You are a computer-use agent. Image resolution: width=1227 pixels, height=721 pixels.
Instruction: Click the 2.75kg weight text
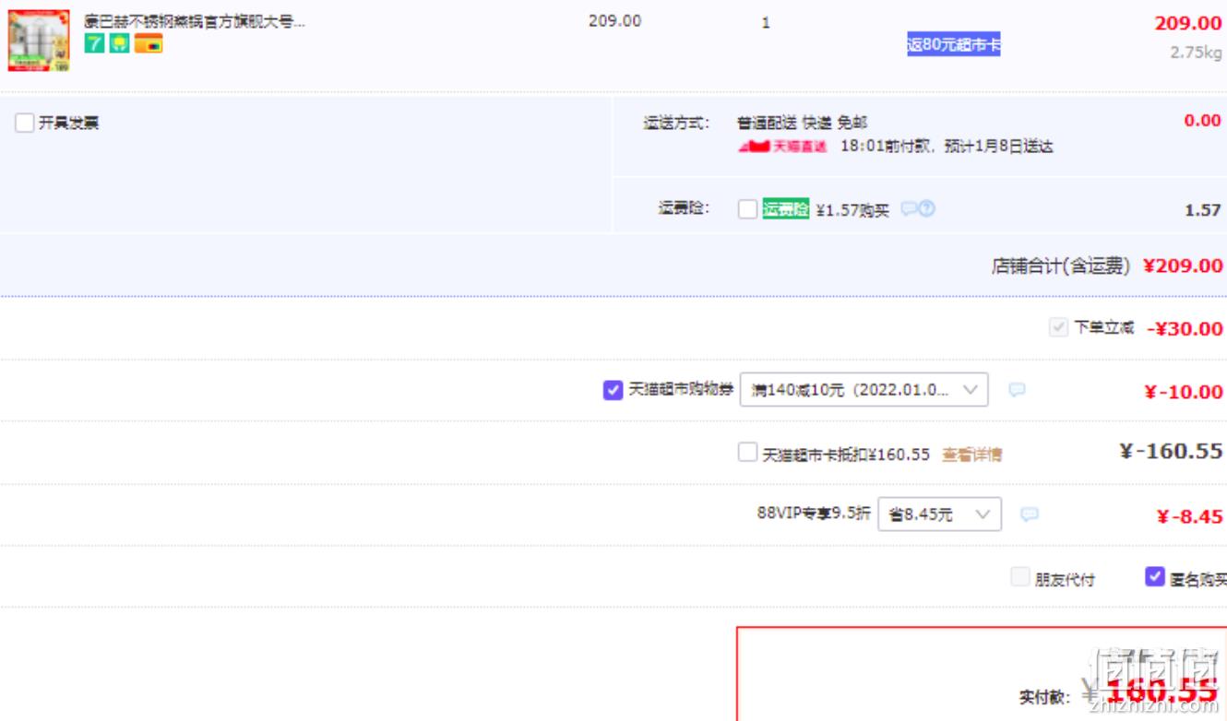(1197, 53)
